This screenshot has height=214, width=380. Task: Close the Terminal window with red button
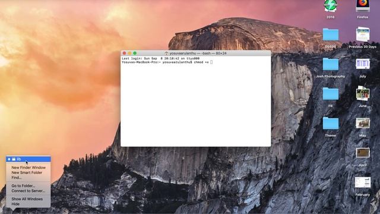124,53
